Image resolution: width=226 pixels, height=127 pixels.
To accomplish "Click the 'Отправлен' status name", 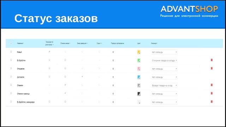I will [x=21, y=69].
